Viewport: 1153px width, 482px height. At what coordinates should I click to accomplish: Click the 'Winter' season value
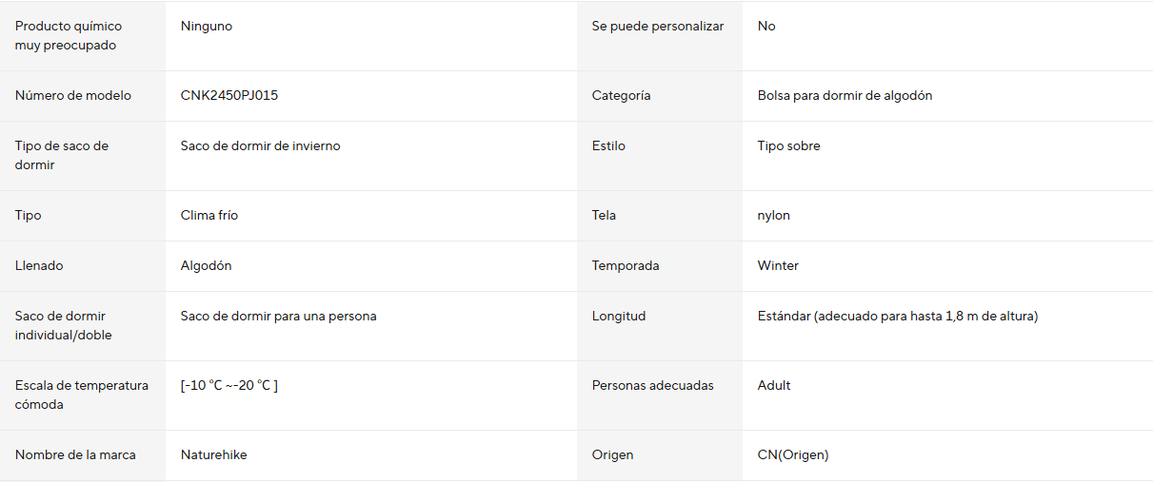tap(778, 265)
